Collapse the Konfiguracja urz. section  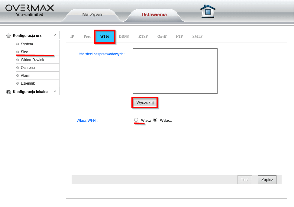click(55, 35)
